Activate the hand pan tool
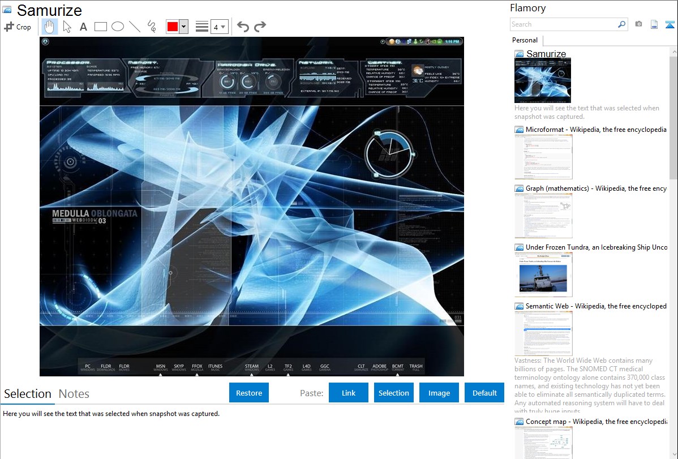 tap(50, 27)
